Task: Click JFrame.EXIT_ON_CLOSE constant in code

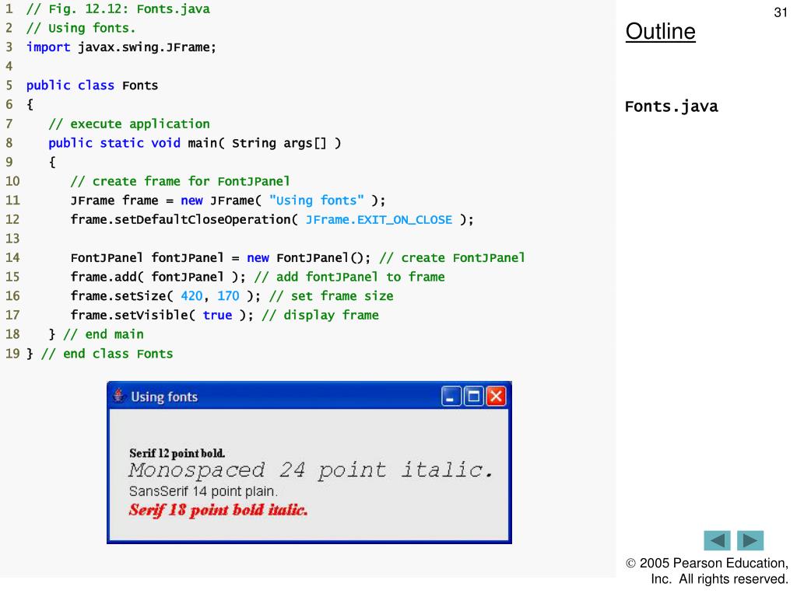Action: coord(379,220)
